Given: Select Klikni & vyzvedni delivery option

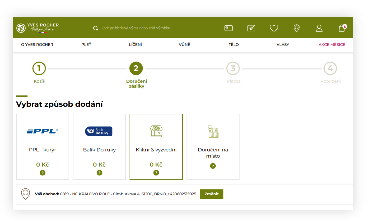Looking at the screenshot, I should pyautogui.click(x=156, y=147).
